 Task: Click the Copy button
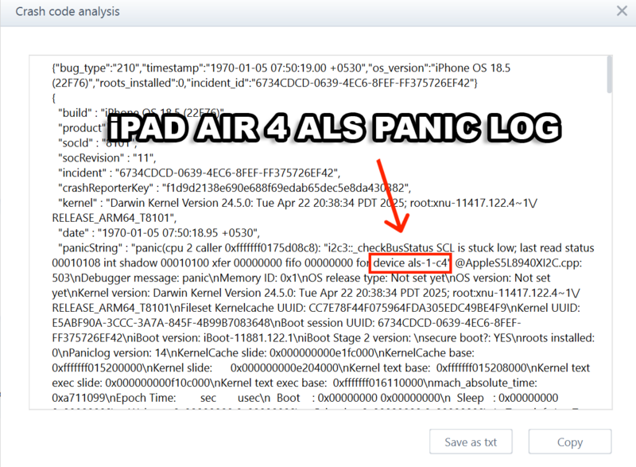[x=569, y=442]
